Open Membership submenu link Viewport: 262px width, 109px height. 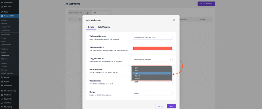[x=6, y=35]
